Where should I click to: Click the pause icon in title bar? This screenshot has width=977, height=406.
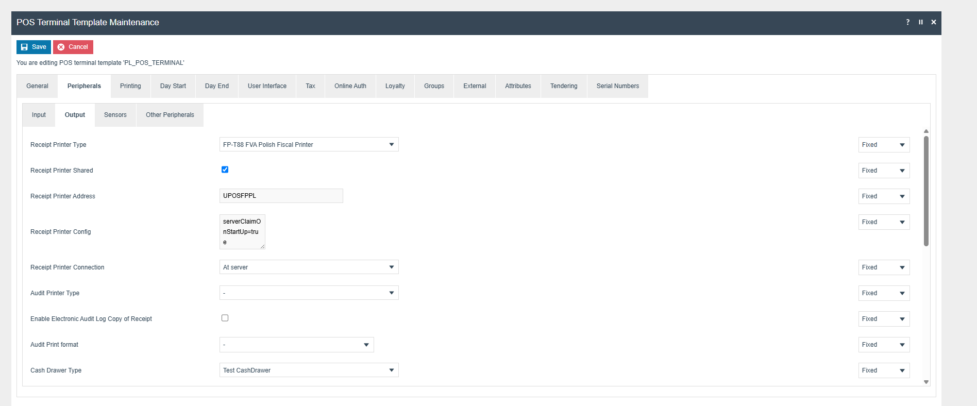(920, 22)
